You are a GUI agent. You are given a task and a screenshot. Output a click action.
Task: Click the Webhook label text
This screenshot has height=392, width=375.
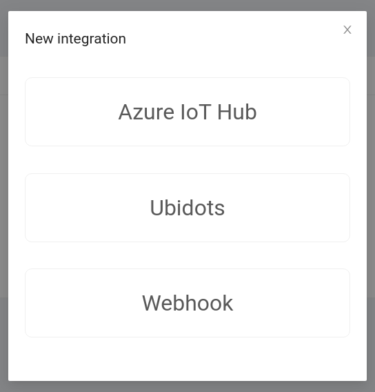click(187, 303)
